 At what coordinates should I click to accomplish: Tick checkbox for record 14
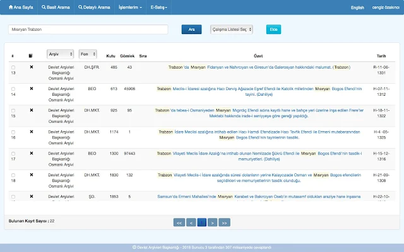click(x=13, y=89)
